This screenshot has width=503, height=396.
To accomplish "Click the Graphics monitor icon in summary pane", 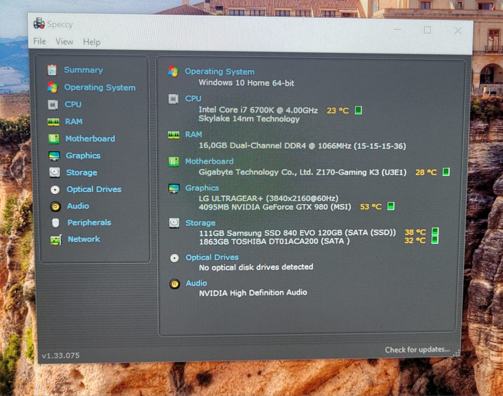I will tap(174, 188).
